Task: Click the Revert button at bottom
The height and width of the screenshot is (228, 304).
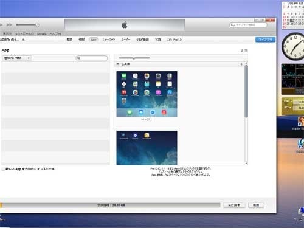Action: (234, 205)
